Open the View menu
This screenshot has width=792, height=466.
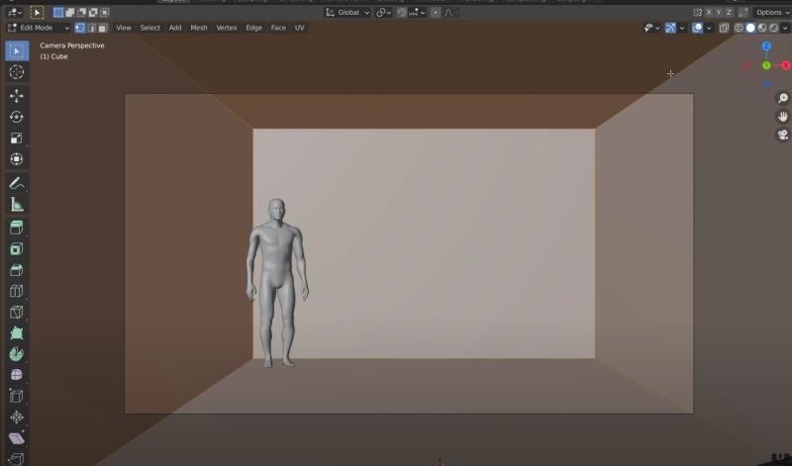124,28
